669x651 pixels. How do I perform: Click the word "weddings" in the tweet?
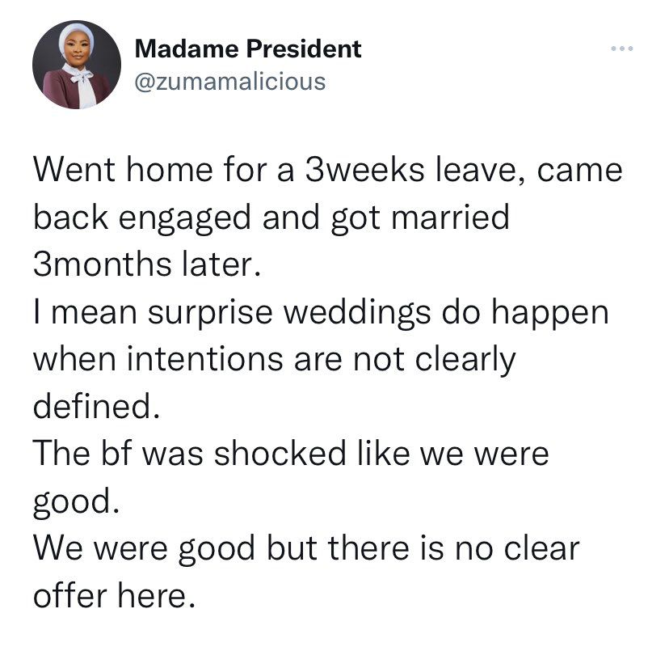click(358, 314)
